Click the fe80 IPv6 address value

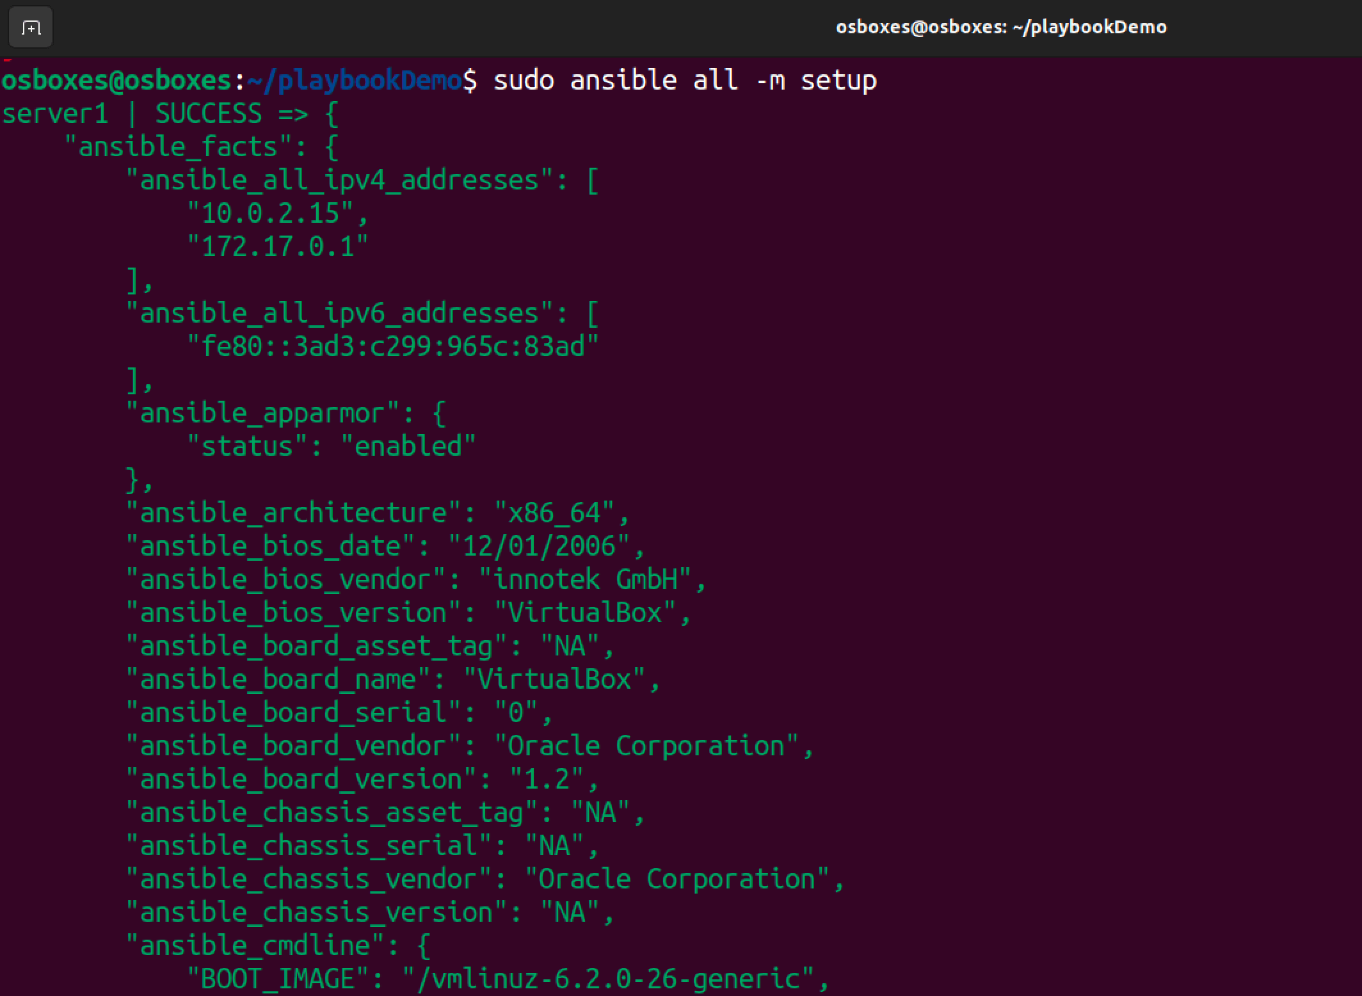point(393,347)
